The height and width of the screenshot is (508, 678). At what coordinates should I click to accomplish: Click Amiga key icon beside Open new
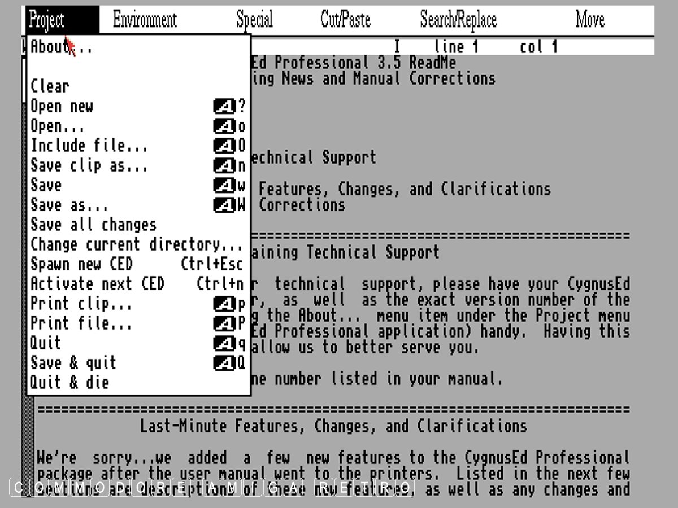224,106
